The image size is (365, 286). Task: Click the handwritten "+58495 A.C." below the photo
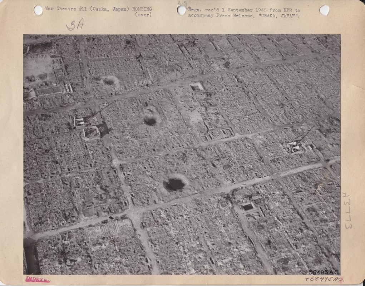[x=324, y=279]
